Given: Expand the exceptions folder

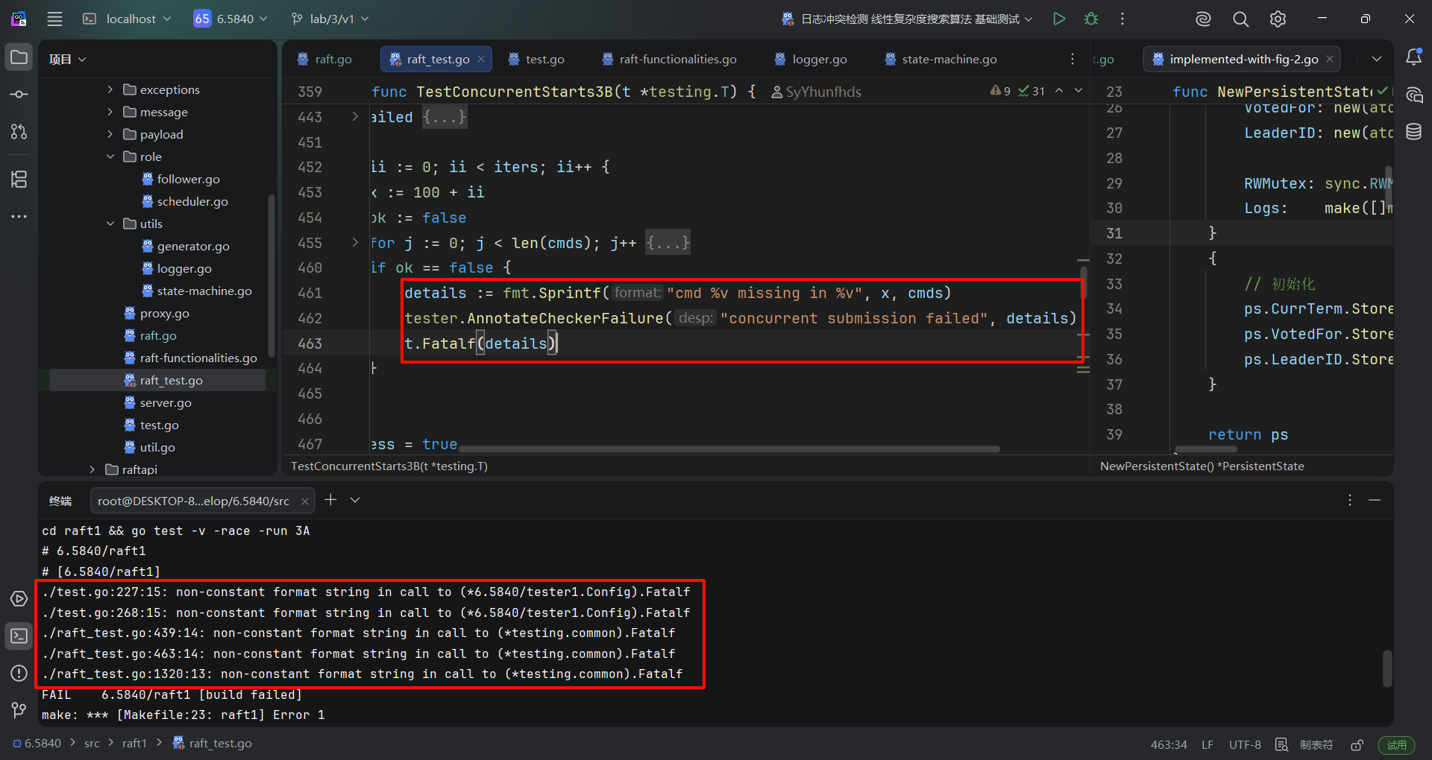Looking at the screenshot, I should (110, 89).
